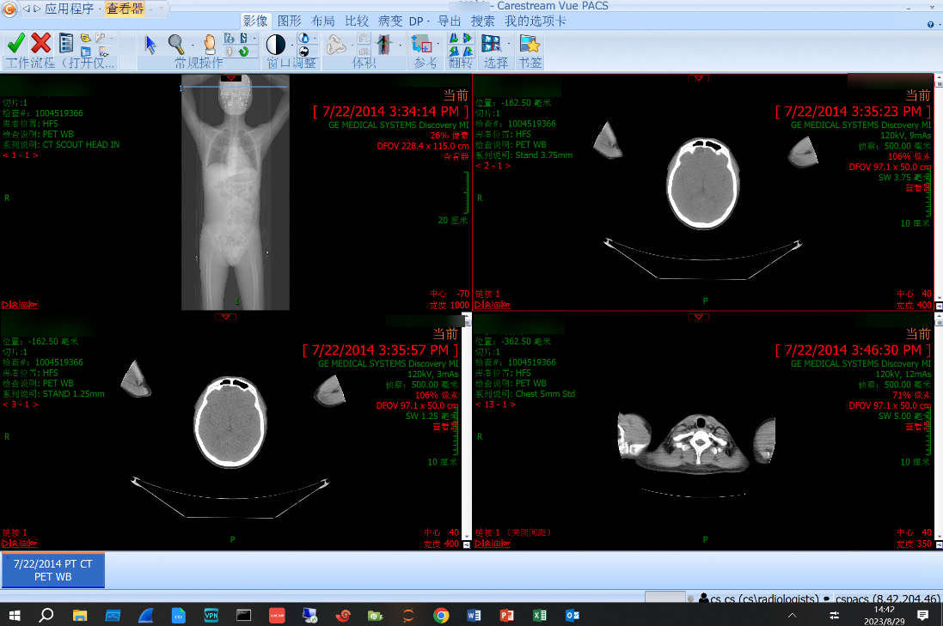
Task: Click the 3:34:14 PM scout timestamp text
Action: pos(390,112)
